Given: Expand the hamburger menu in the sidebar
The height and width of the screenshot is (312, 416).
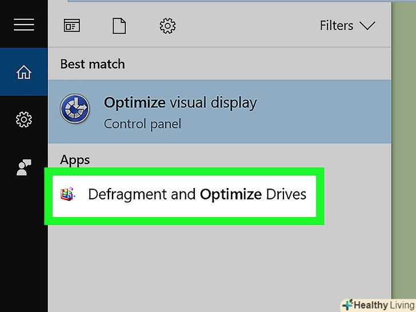Looking at the screenshot, I should click(23, 25).
